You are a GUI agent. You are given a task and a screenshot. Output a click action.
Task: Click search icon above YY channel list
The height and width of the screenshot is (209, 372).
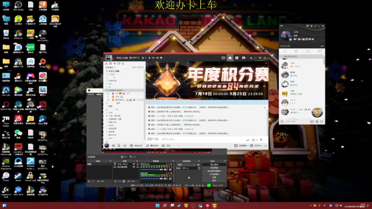(123, 64)
